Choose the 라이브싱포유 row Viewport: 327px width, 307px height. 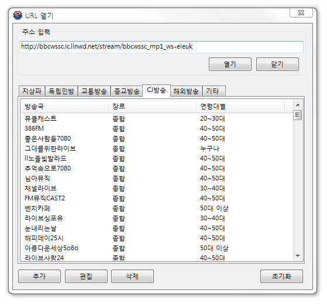tap(157, 219)
